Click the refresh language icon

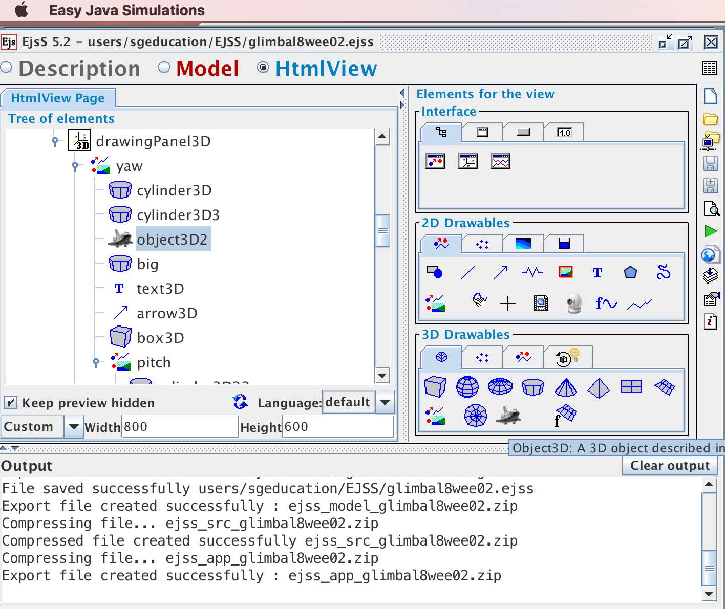point(240,402)
